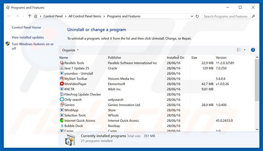Click the Internet Quick Access icon
Viewport: 263px width, 151px height.
coord(62,121)
